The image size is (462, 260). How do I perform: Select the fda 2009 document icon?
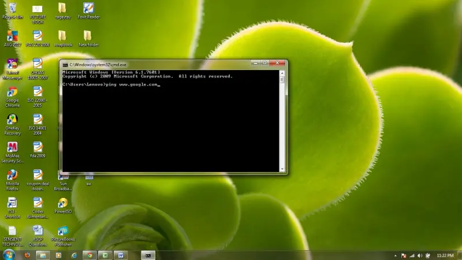(x=38, y=150)
